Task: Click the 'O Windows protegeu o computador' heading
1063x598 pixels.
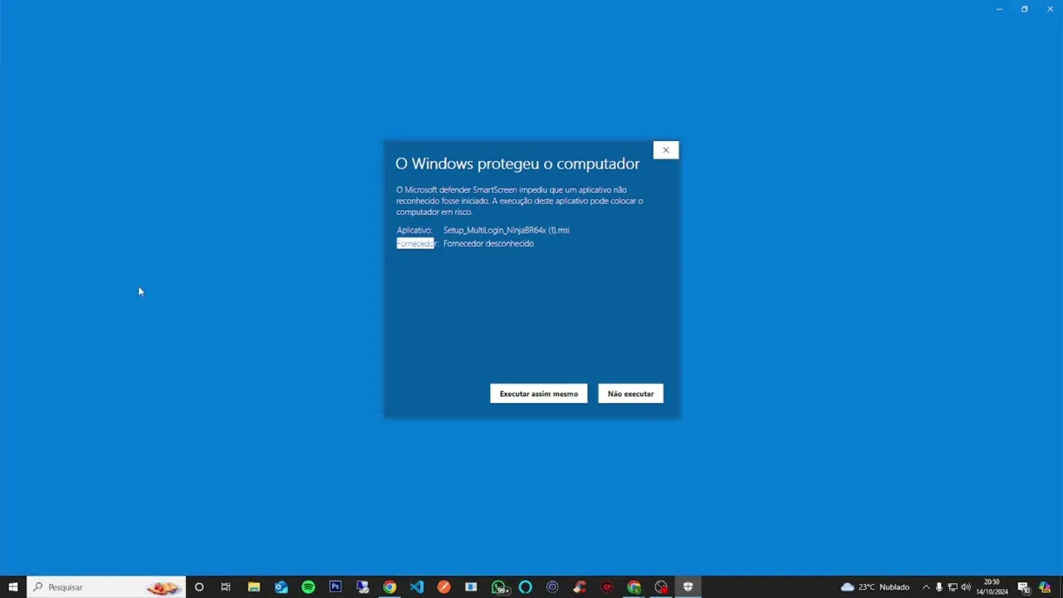Action: click(517, 164)
